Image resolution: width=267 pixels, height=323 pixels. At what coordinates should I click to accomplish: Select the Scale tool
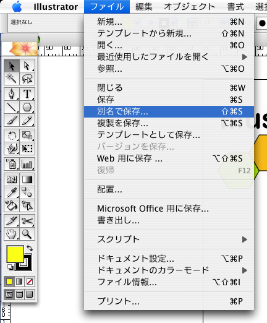coord(27,136)
